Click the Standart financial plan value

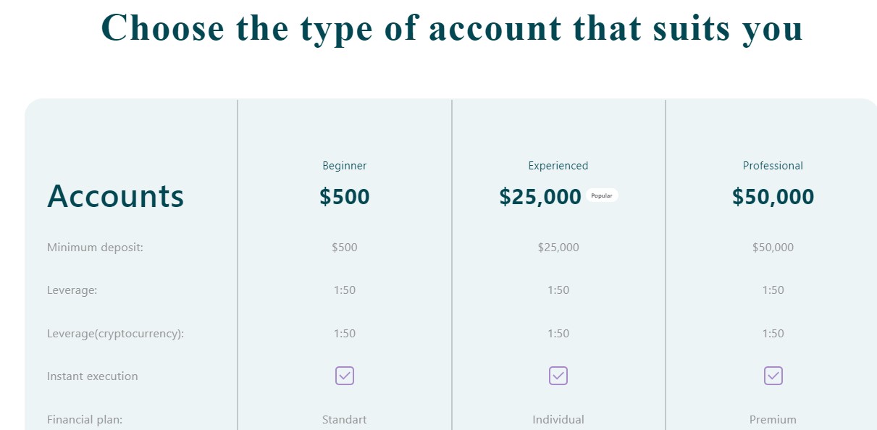(345, 420)
